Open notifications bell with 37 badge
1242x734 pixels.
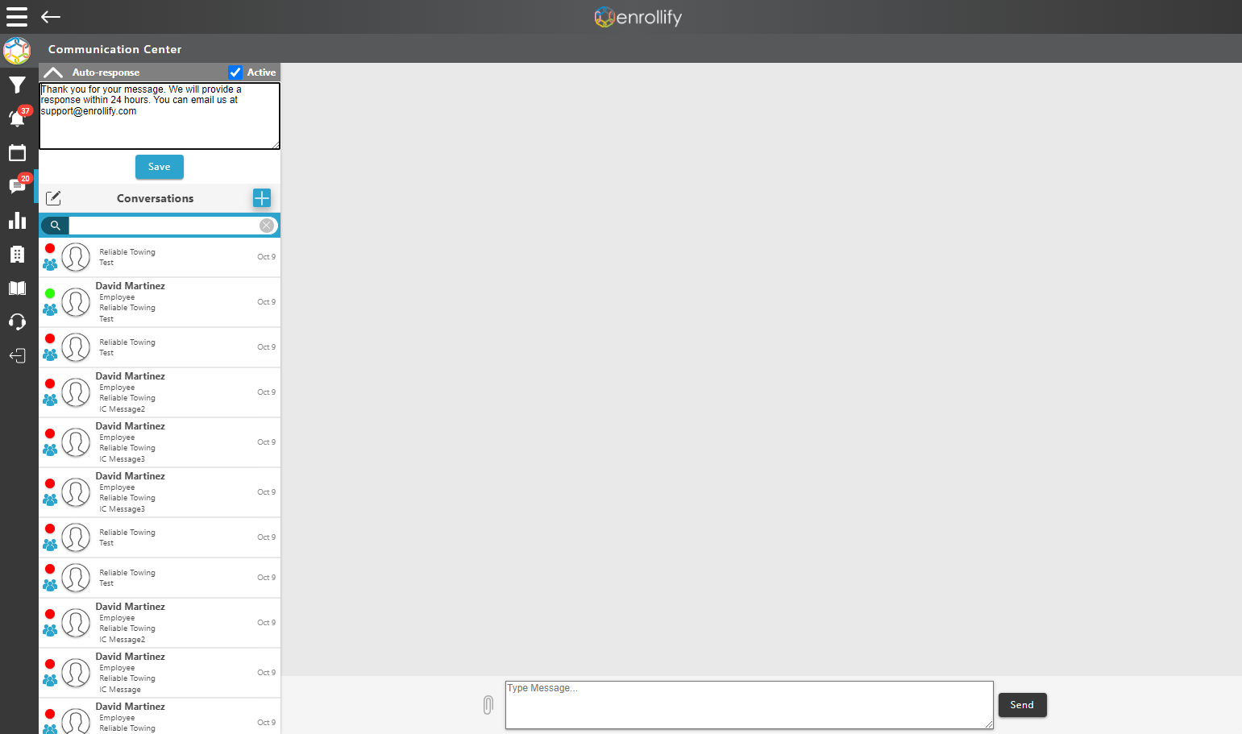coord(18,118)
